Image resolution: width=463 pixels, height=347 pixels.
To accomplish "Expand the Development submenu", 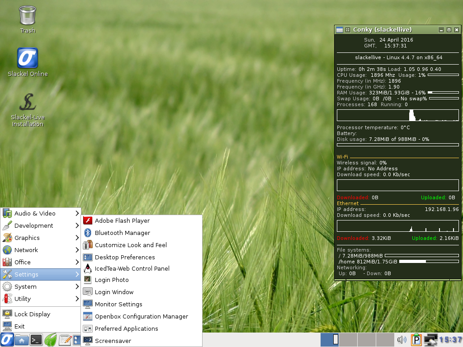I will point(40,226).
